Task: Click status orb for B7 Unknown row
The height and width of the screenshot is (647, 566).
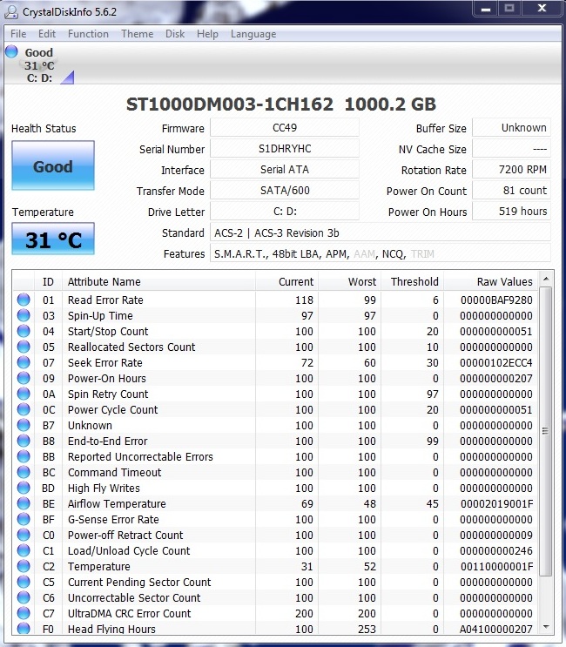Action: click(x=24, y=425)
